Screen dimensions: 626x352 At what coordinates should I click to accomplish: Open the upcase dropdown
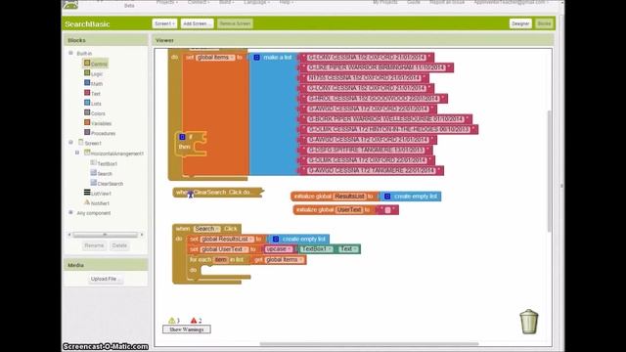[279, 249]
